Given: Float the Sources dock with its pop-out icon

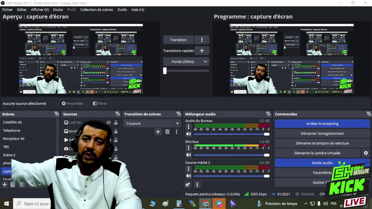Looking at the screenshot, I should click(117, 114).
